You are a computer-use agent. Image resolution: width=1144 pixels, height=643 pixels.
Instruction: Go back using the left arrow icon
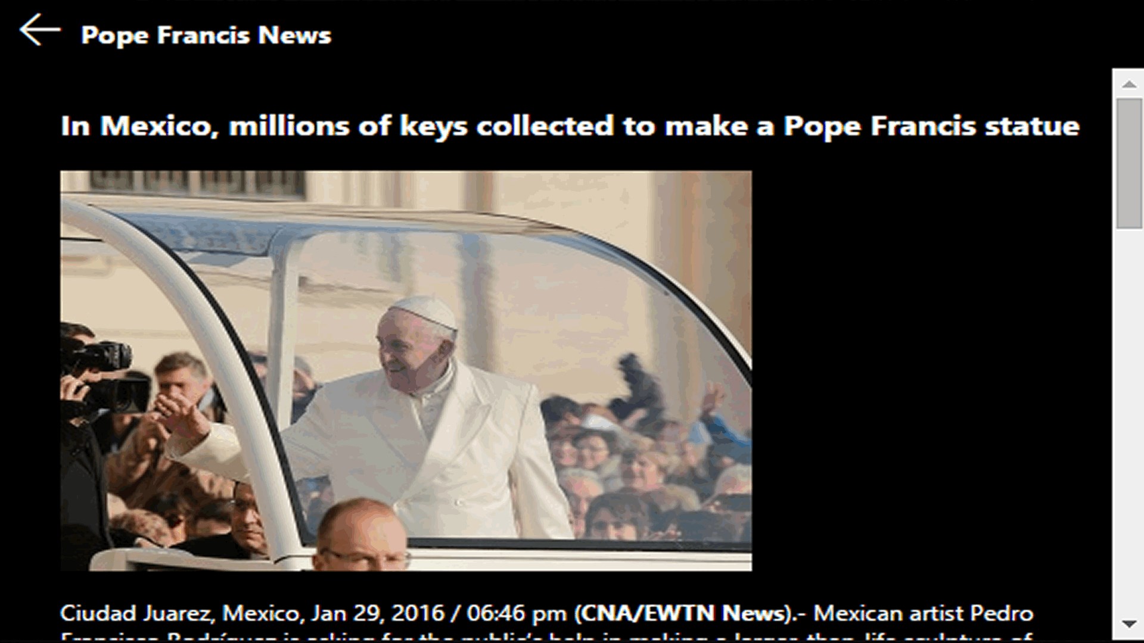point(40,30)
